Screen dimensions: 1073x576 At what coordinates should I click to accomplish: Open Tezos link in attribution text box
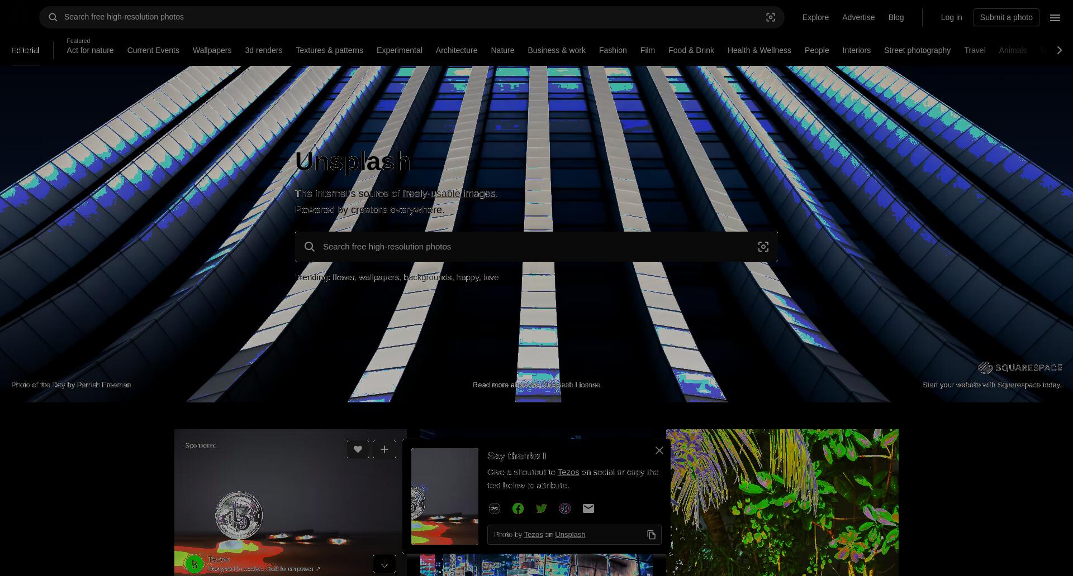533,535
